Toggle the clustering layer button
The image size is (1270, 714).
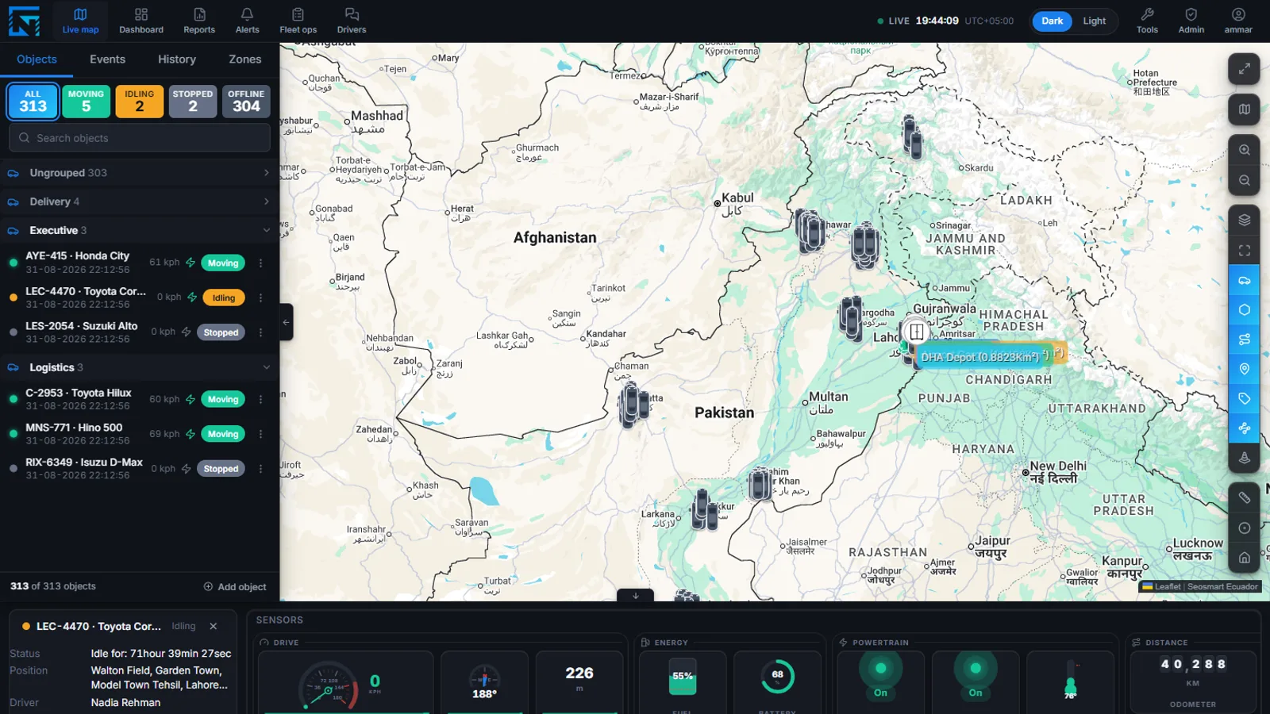pos(1244,428)
